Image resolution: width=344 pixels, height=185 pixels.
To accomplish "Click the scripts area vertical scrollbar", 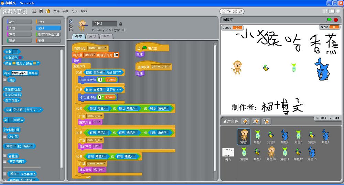I will tap(215, 108).
